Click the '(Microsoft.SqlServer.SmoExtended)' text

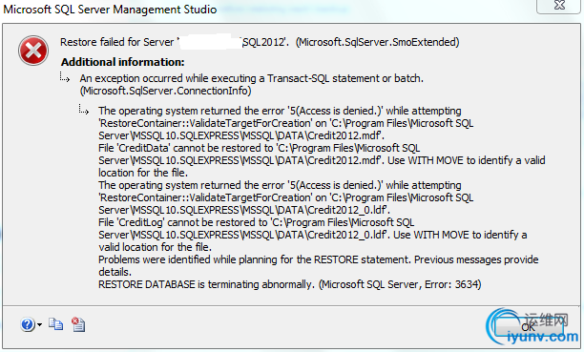coord(377,42)
